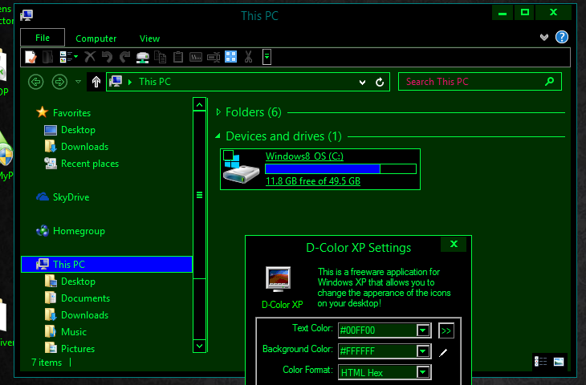This screenshot has height=385, width=586.
Task: Expand the ribbon with chevron arrow
Action: point(544,37)
